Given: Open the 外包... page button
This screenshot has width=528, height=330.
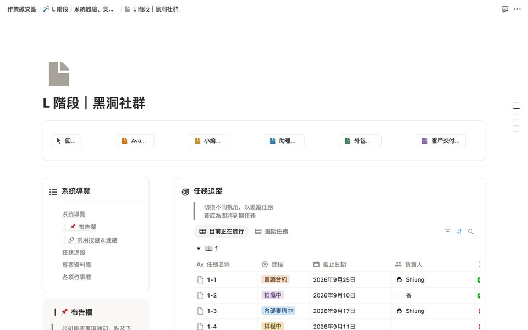Looking at the screenshot, I should pos(361,141).
